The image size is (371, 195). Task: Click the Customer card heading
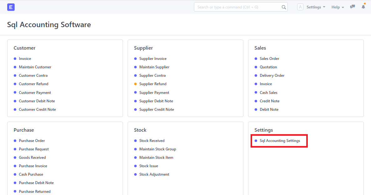tap(25, 48)
